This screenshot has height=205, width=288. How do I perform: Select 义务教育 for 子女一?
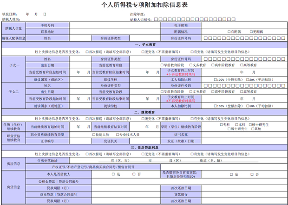tap(191, 65)
